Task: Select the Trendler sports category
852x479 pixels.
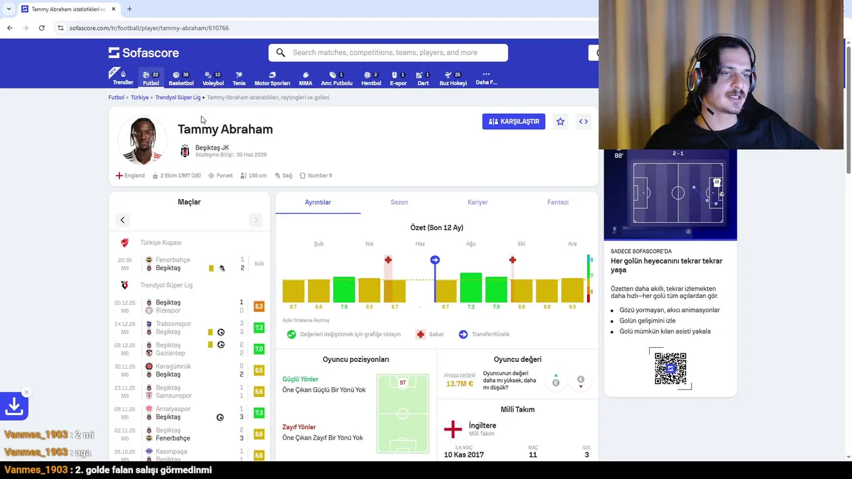Action: click(x=122, y=77)
